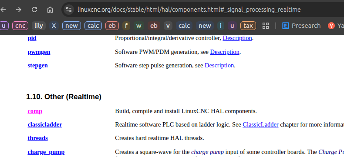The height and width of the screenshot is (157, 344).
Task: Focus the linuxcnc.org URL address field
Action: [x=189, y=10]
